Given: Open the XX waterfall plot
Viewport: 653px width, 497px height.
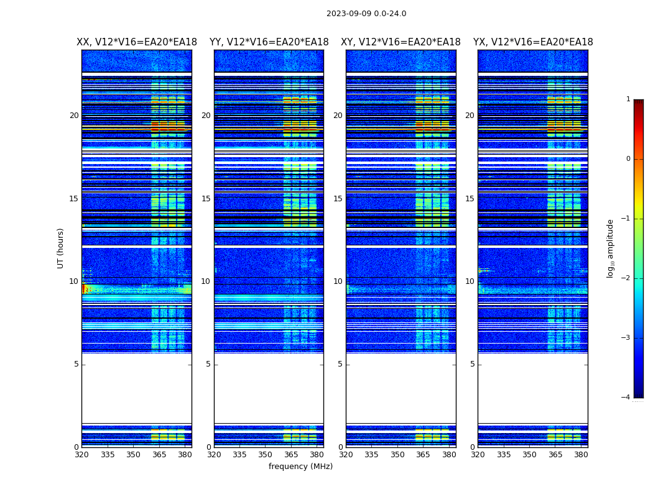Looking at the screenshot, I should (137, 248).
